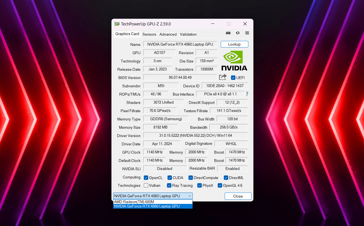The image size is (364, 226).
Task: Toggle the PhysX checkbox
Action: pos(200,185)
